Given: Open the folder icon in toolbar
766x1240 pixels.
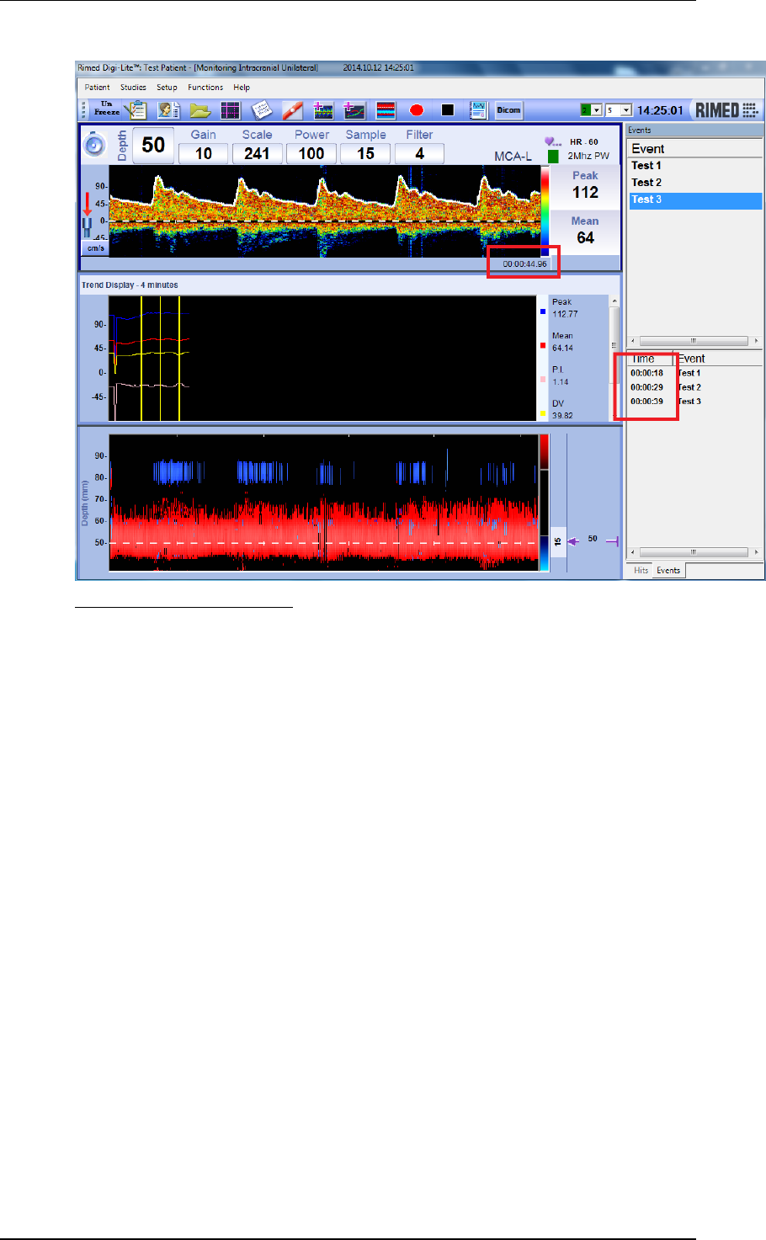Looking at the screenshot, I should (199, 110).
